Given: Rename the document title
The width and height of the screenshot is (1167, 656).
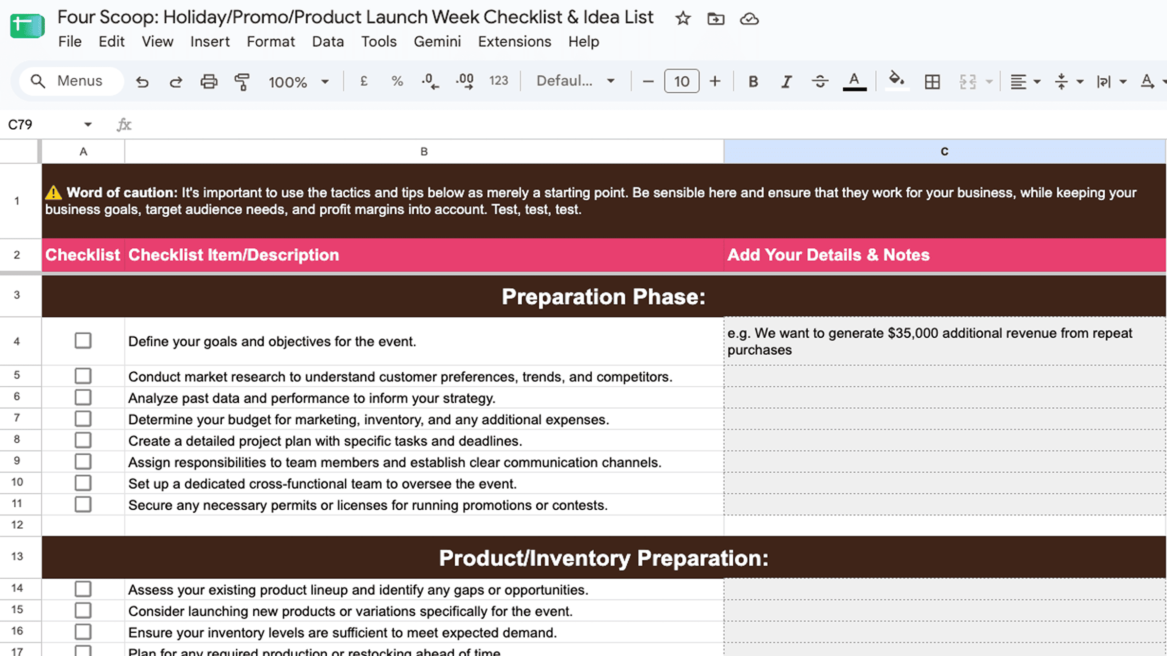Looking at the screenshot, I should (355, 17).
